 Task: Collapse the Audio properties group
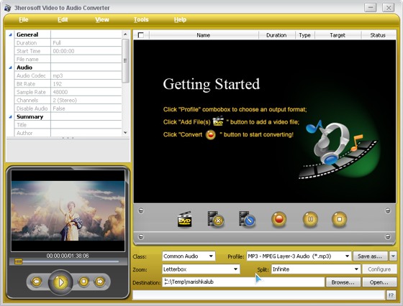tap(11, 68)
